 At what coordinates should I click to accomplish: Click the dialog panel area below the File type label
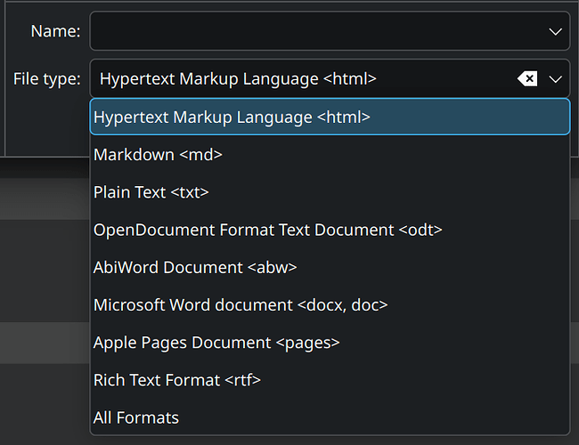click(x=45, y=129)
